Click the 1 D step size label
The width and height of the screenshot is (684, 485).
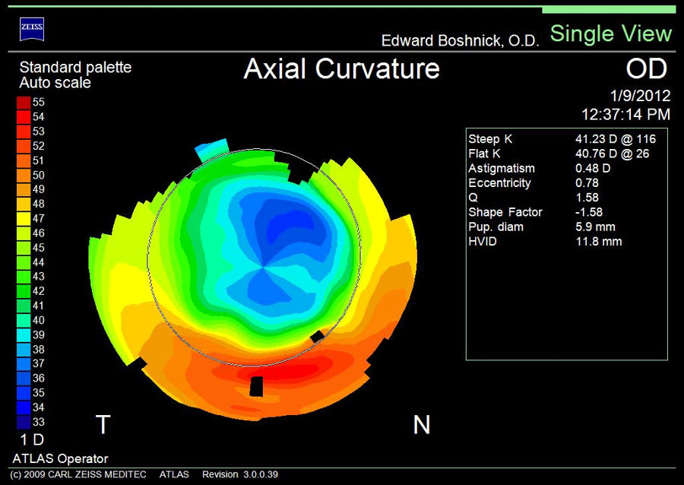click(31, 440)
